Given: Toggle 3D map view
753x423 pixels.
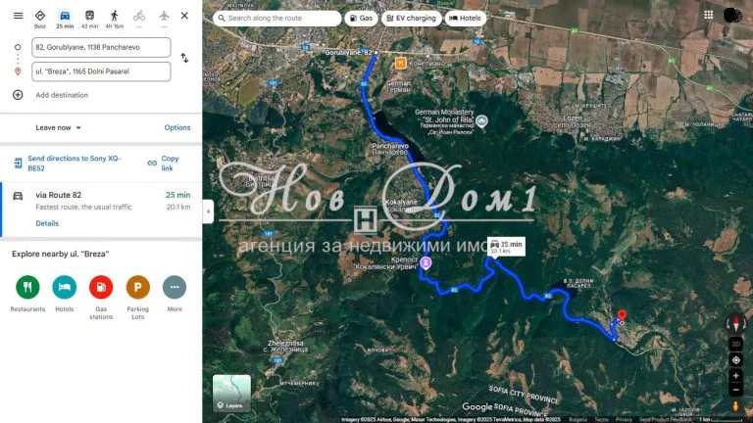Looking at the screenshot, I should (x=735, y=344).
